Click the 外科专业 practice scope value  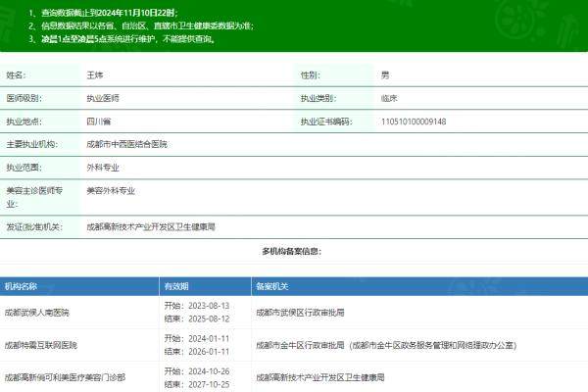(x=103, y=168)
